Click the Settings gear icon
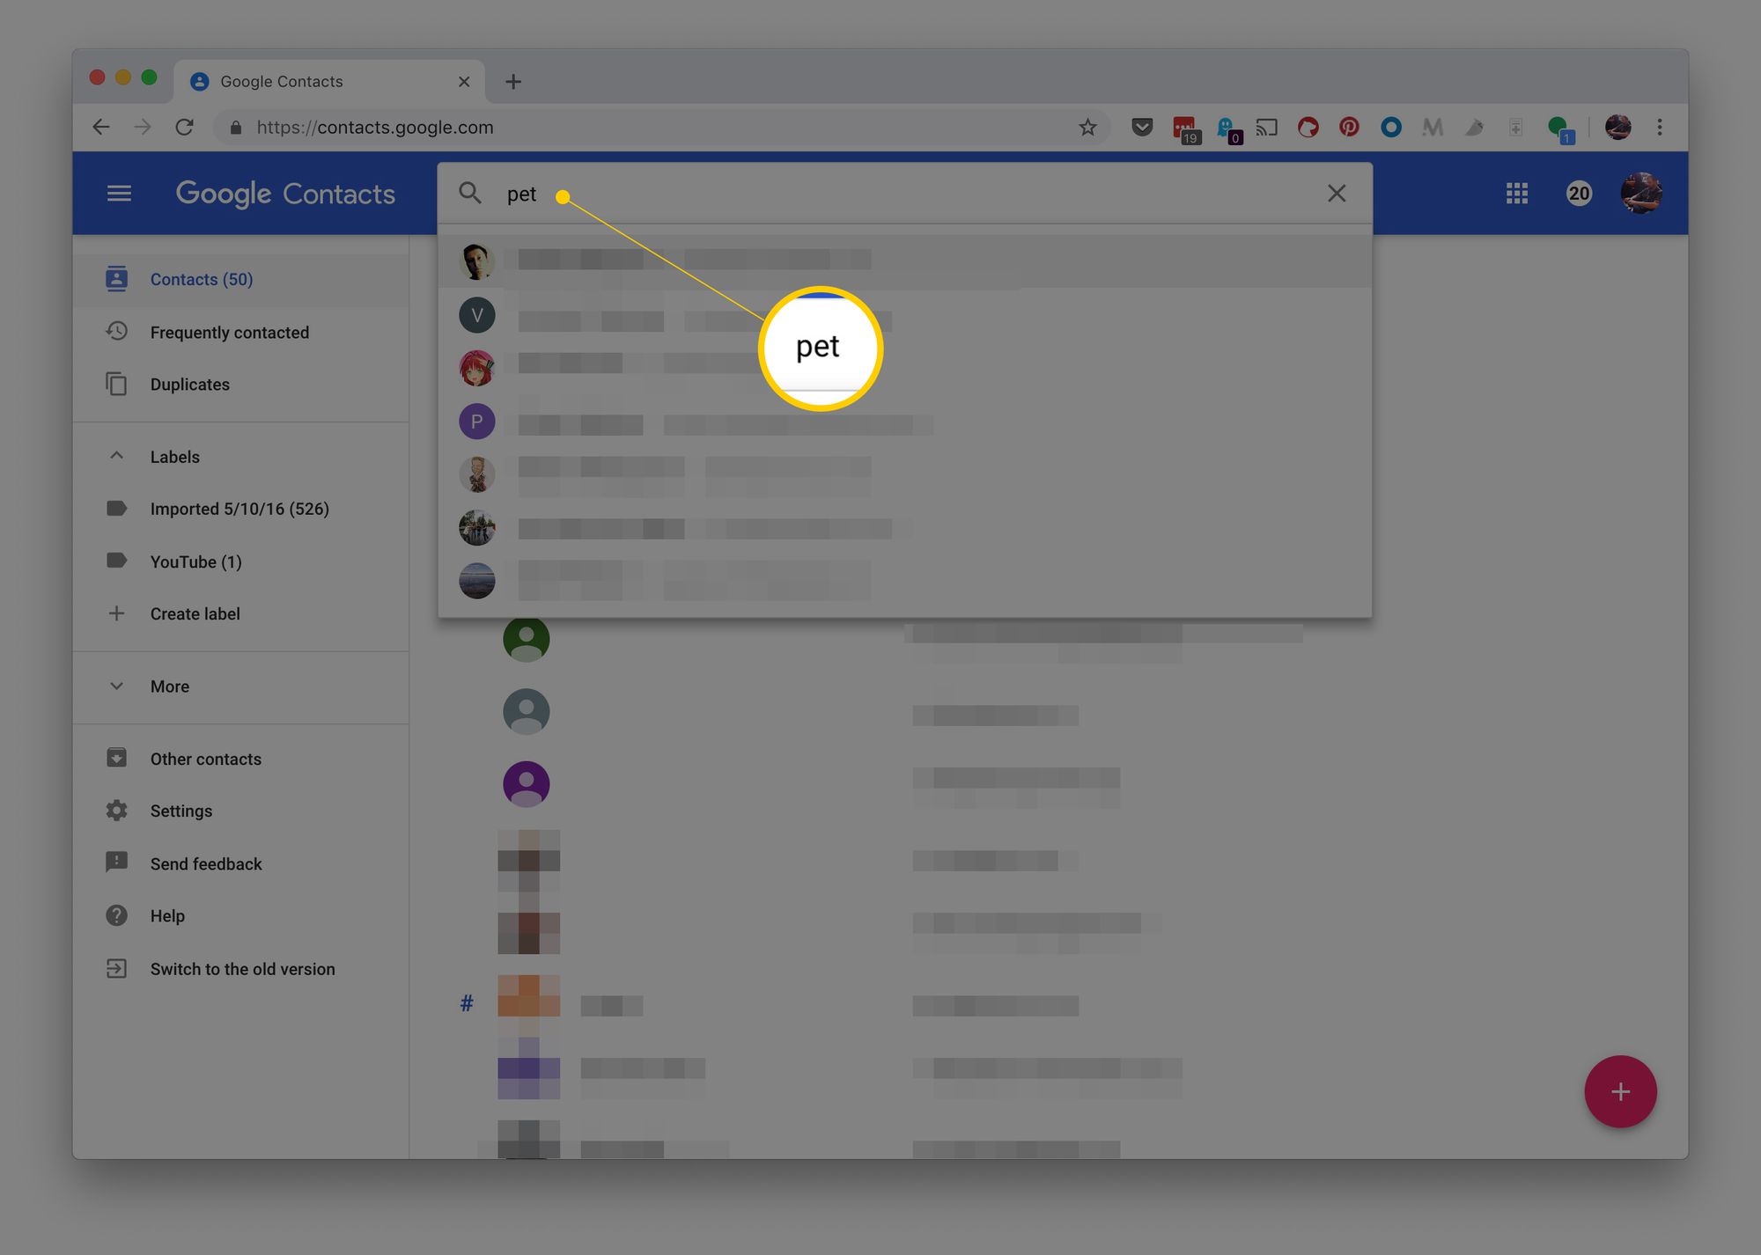This screenshot has height=1255, width=1761. 115,811
